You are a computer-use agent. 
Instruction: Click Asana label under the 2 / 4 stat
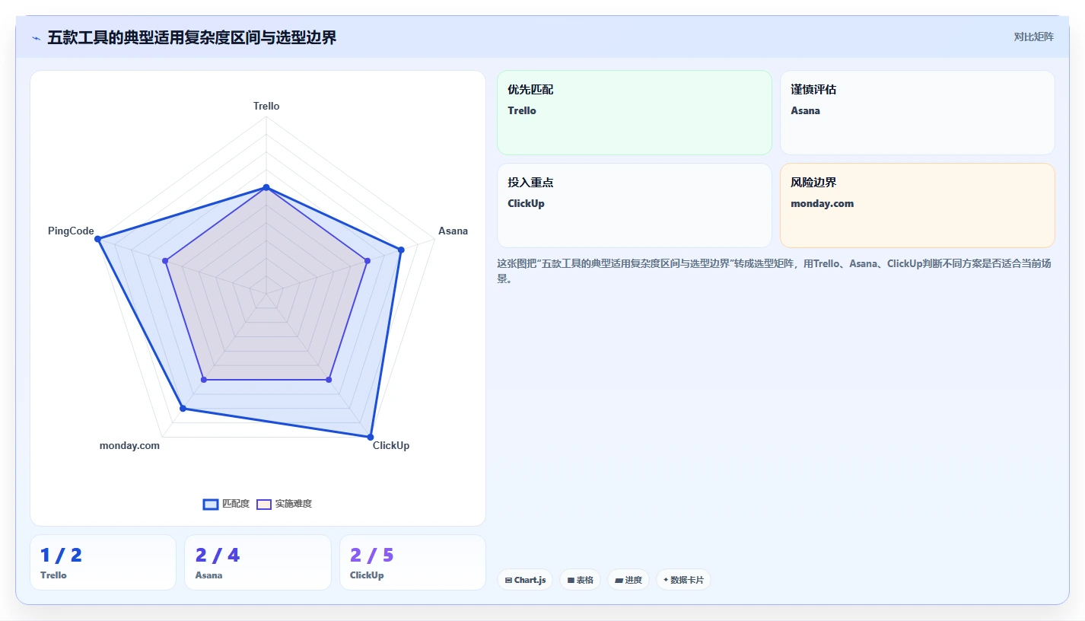pyautogui.click(x=208, y=575)
